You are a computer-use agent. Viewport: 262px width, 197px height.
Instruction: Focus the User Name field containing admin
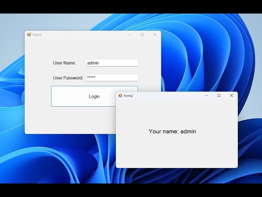(x=112, y=63)
